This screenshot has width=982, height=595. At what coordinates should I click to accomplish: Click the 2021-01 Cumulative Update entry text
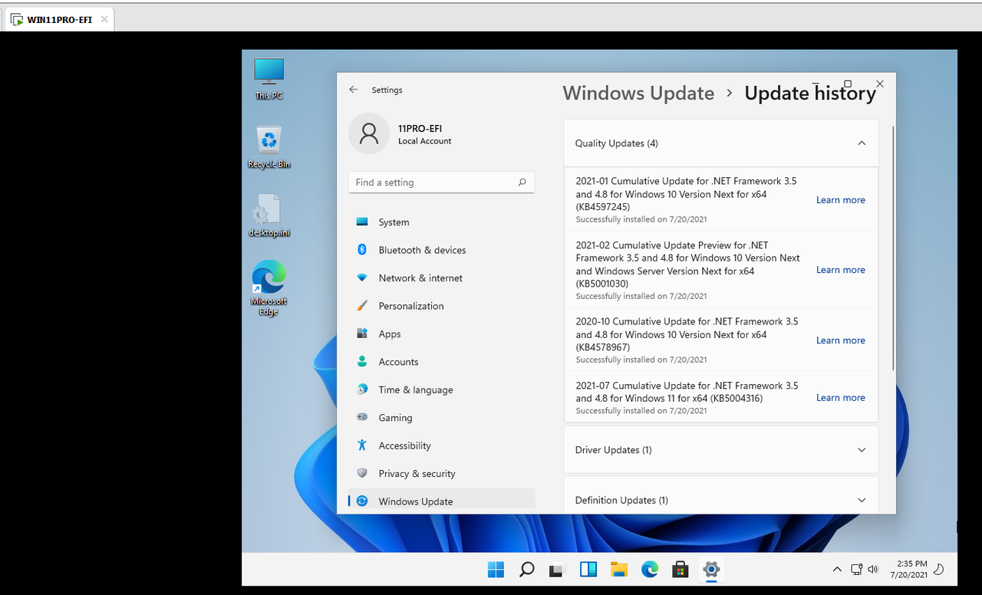[687, 194]
